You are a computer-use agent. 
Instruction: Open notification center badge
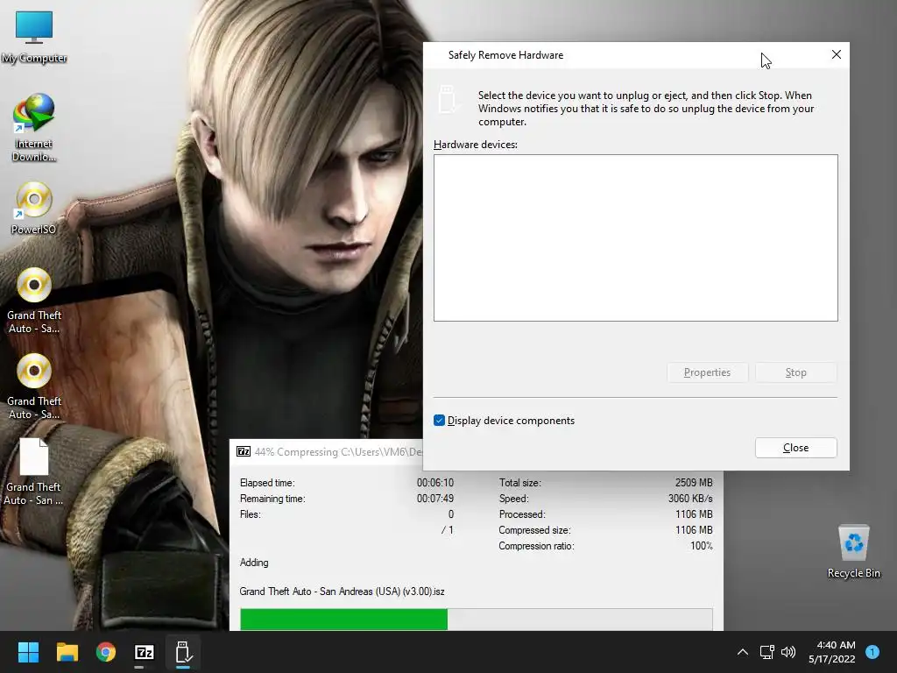pos(872,651)
